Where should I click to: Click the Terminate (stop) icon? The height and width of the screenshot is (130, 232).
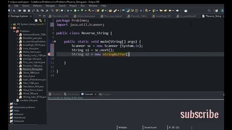click(29, 10)
